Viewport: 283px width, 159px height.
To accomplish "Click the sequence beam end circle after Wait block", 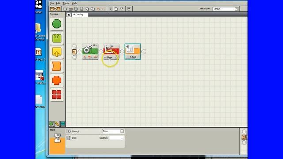I will pos(144,52).
